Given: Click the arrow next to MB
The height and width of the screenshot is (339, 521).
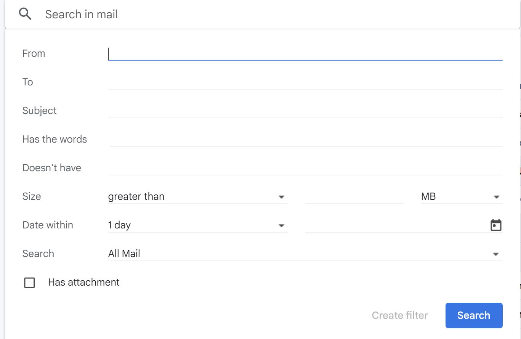Looking at the screenshot, I should coord(496,197).
